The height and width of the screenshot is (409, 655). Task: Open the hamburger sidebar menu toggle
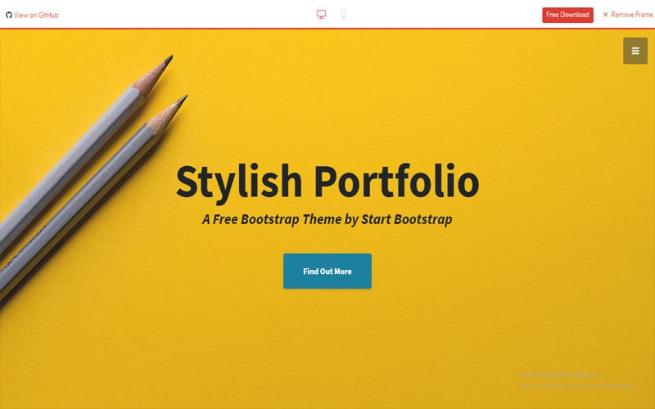635,51
